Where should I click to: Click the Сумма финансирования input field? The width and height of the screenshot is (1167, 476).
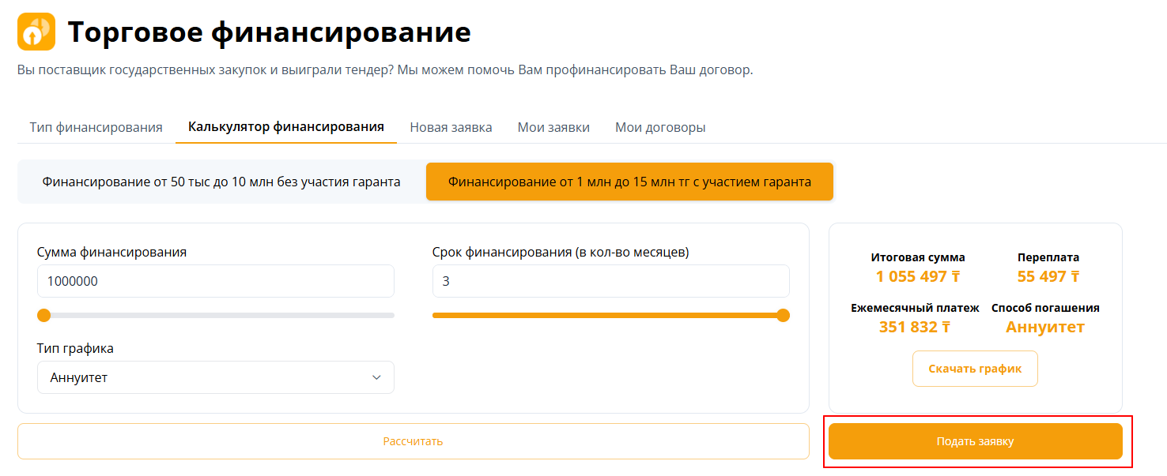pyautogui.click(x=216, y=281)
